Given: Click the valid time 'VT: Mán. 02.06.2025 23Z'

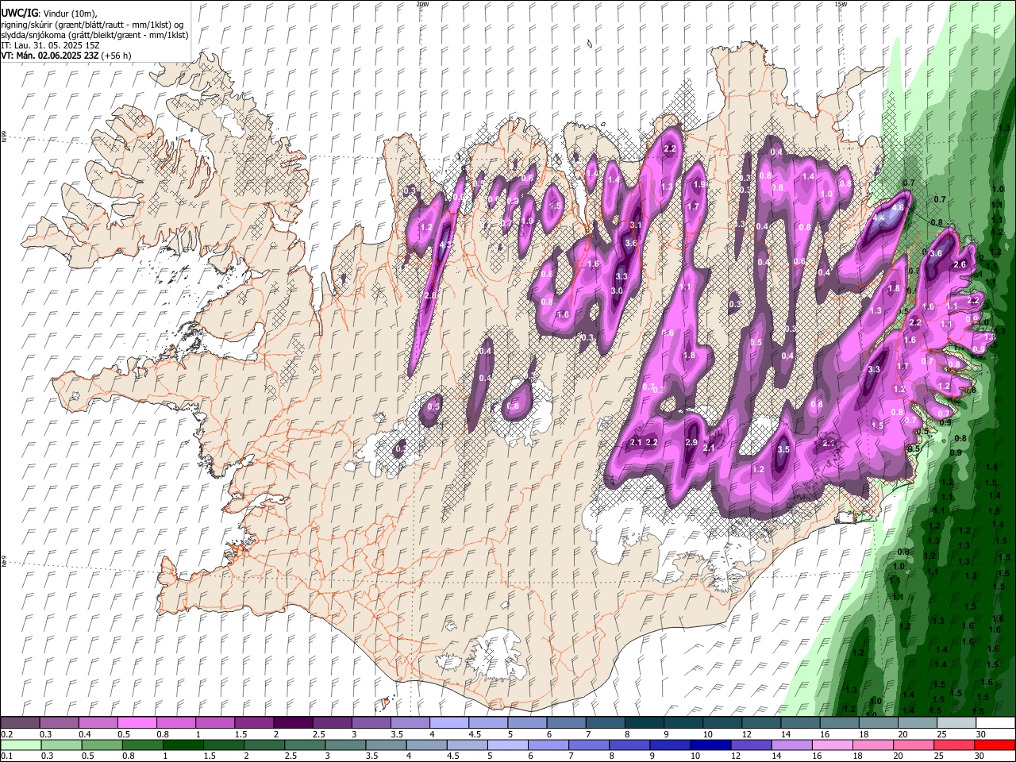Looking at the screenshot, I should (x=48, y=56).
